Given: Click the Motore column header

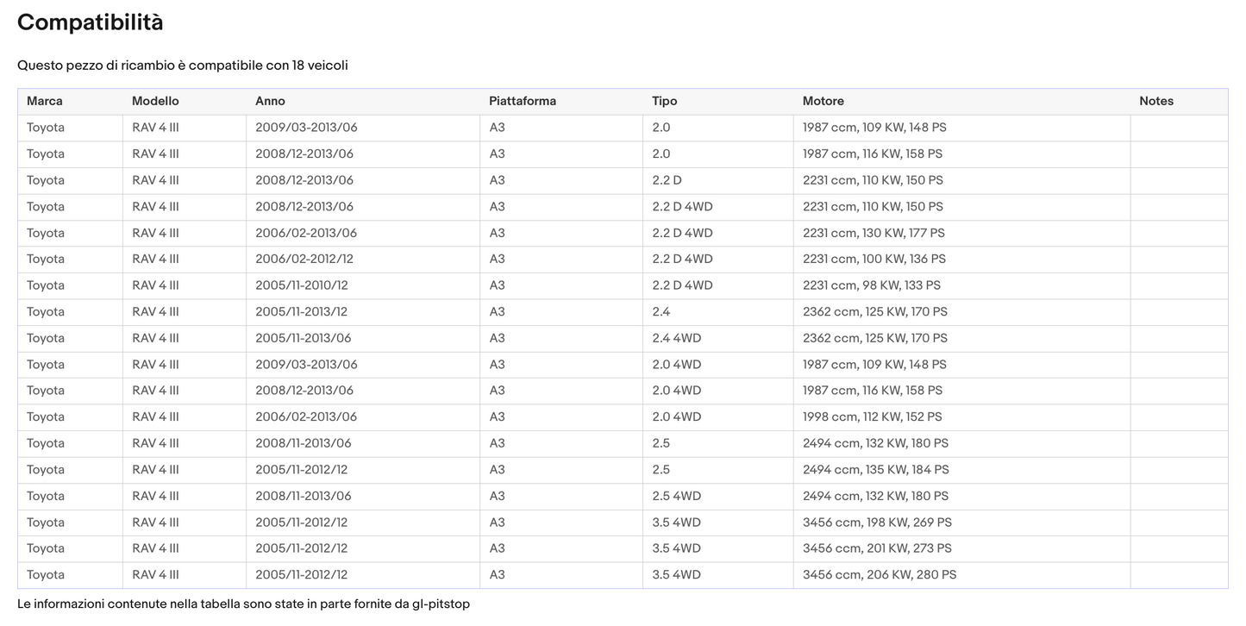Looking at the screenshot, I should (823, 101).
